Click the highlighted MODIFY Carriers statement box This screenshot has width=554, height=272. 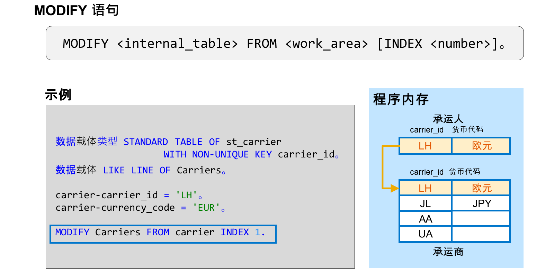click(163, 234)
